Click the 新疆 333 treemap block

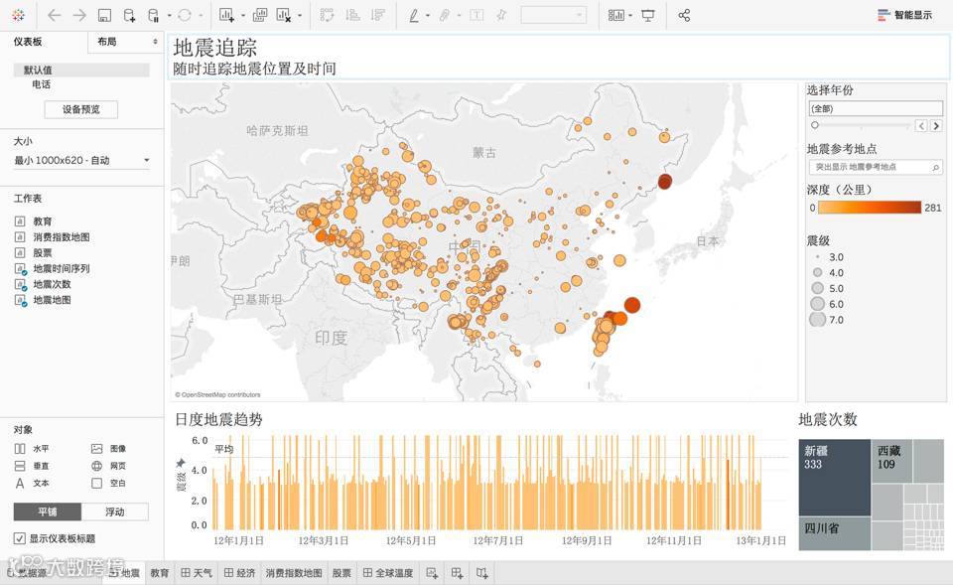point(835,478)
